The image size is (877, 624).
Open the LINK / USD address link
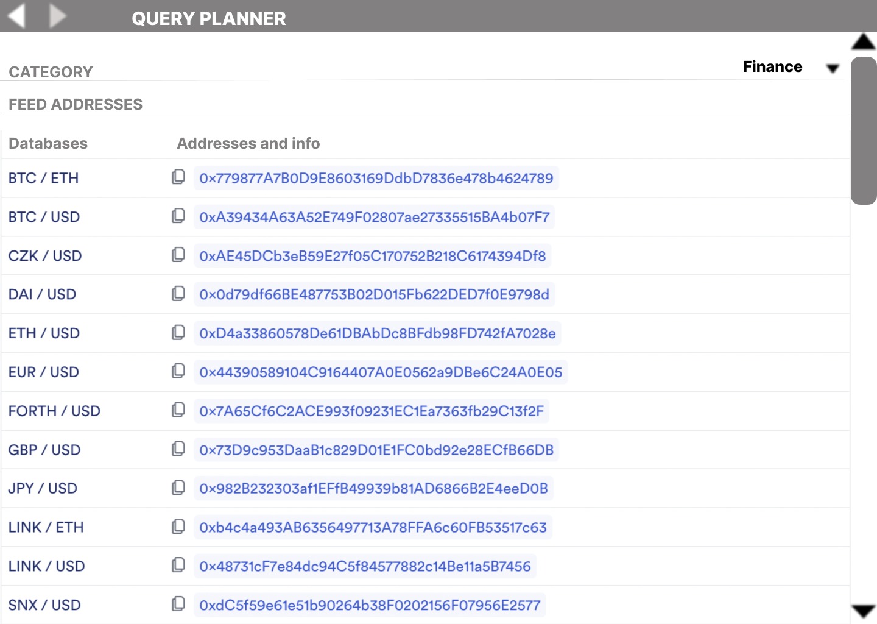tap(365, 566)
